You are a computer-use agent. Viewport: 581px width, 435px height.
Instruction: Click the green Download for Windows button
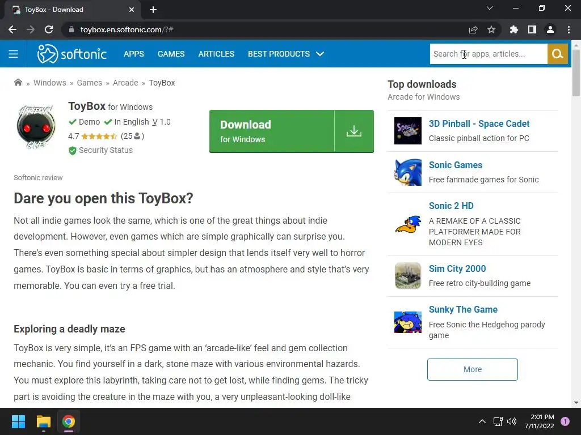click(x=291, y=131)
